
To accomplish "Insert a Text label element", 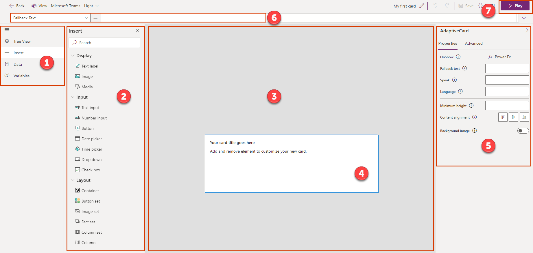I will click(x=87, y=66).
